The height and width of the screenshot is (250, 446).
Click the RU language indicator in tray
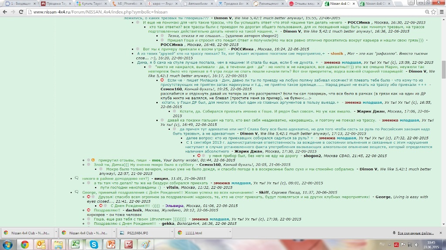(382, 244)
